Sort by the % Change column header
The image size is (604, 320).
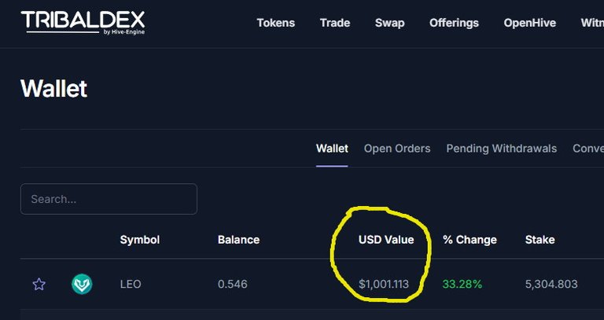[470, 240]
